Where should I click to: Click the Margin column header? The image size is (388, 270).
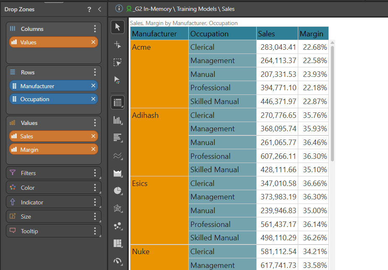pos(313,33)
